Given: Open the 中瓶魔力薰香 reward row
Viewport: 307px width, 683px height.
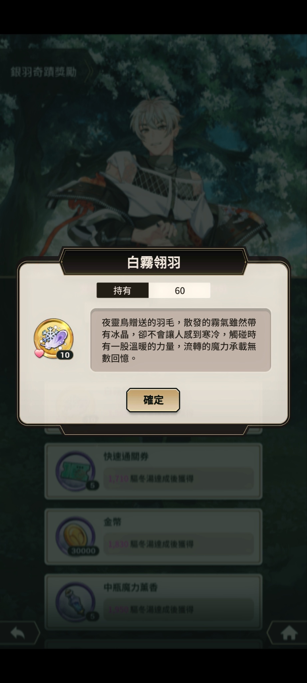Looking at the screenshot, I should pyautogui.click(x=153, y=602).
